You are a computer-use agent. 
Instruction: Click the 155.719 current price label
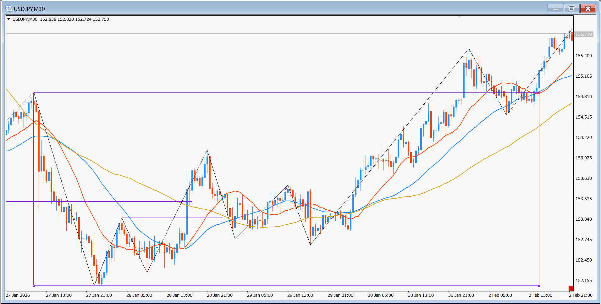pyautogui.click(x=584, y=34)
